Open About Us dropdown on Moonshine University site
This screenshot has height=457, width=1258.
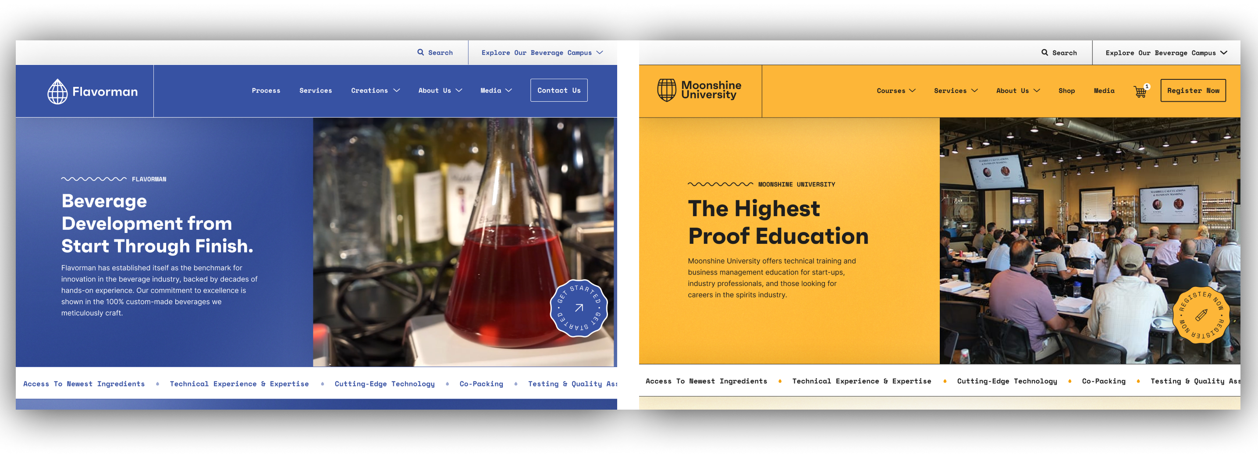[x=1018, y=91]
